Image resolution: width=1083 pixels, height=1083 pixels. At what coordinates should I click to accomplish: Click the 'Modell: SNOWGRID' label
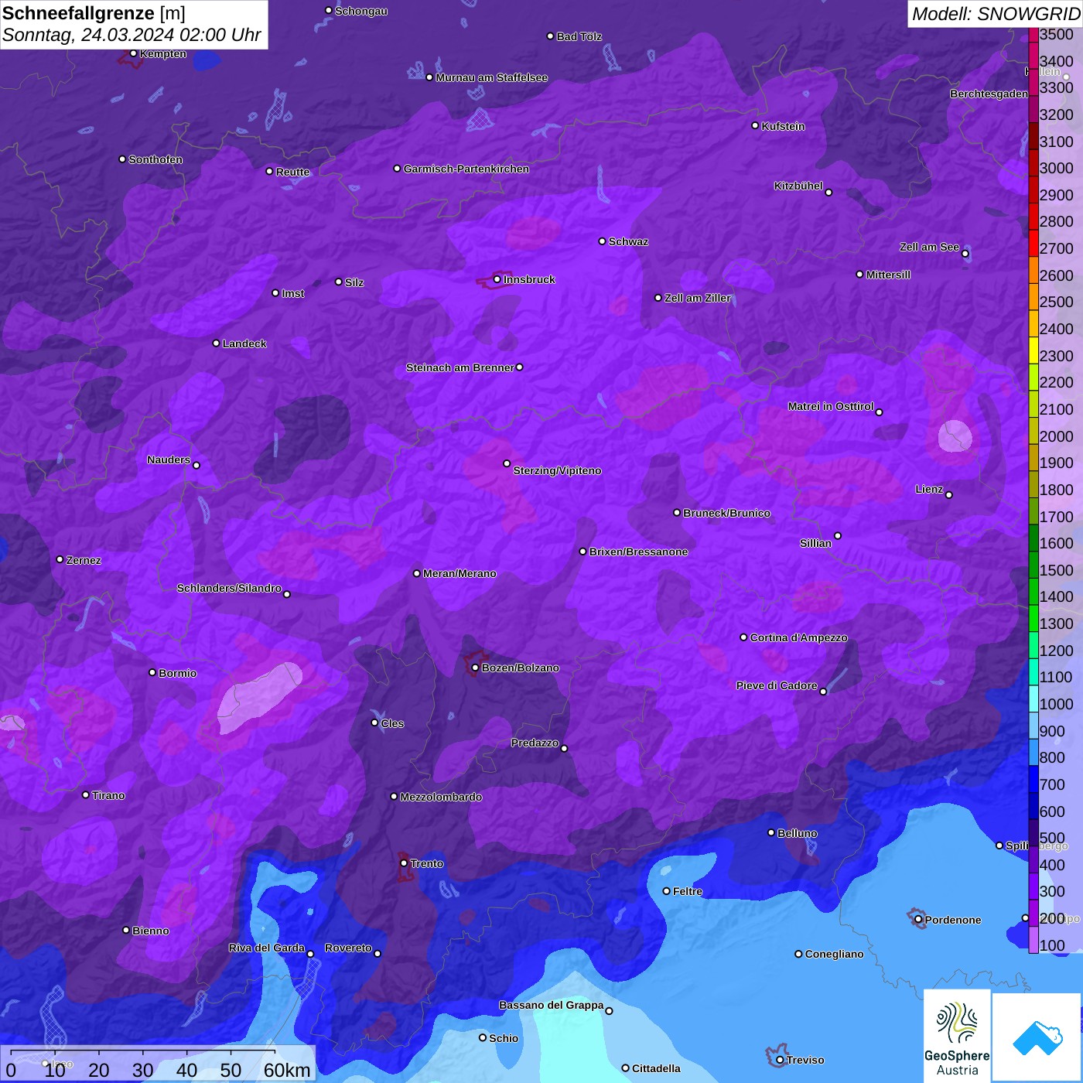pos(996,14)
